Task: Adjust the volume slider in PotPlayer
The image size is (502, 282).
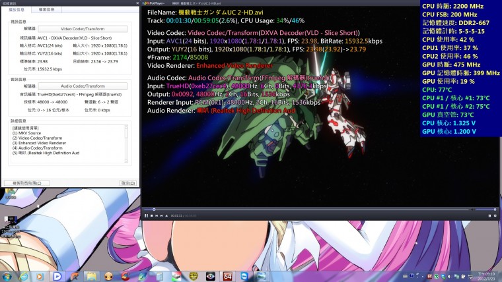Action: pos(485,210)
